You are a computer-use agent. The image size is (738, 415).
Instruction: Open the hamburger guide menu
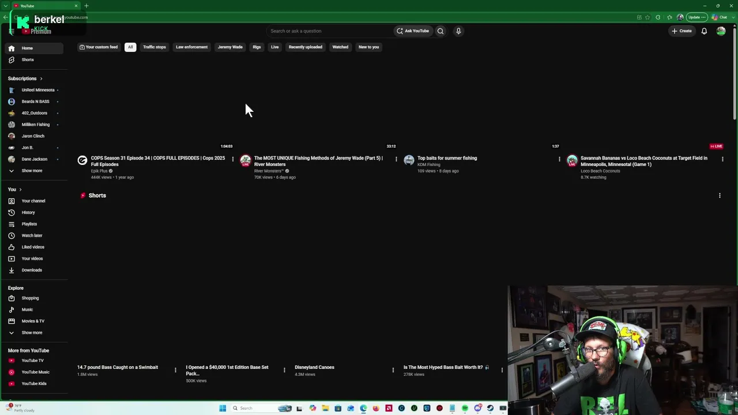[11, 31]
